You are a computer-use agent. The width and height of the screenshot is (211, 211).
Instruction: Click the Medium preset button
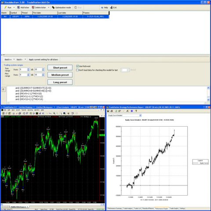(x=60, y=75)
